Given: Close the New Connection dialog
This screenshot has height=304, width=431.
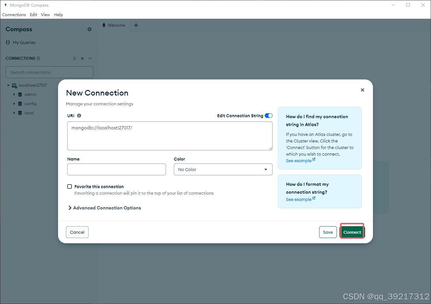Looking at the screenshot, I should click(x=362, y=90).
